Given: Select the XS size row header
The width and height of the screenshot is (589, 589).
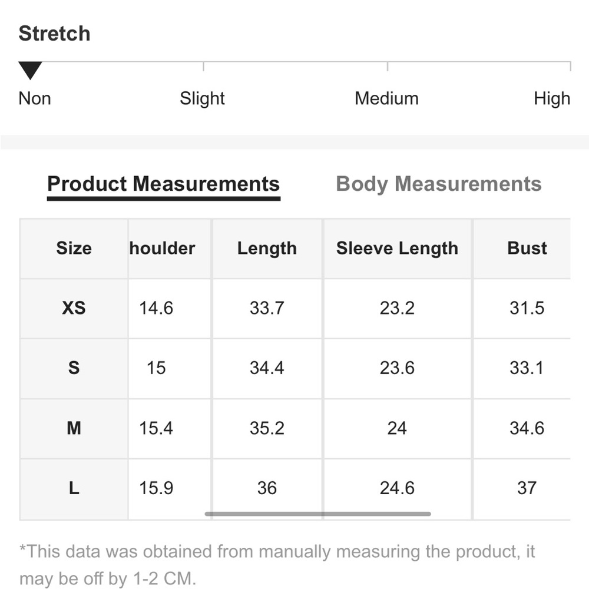Looking at the screenshot, I should click(x=74, y=309).
